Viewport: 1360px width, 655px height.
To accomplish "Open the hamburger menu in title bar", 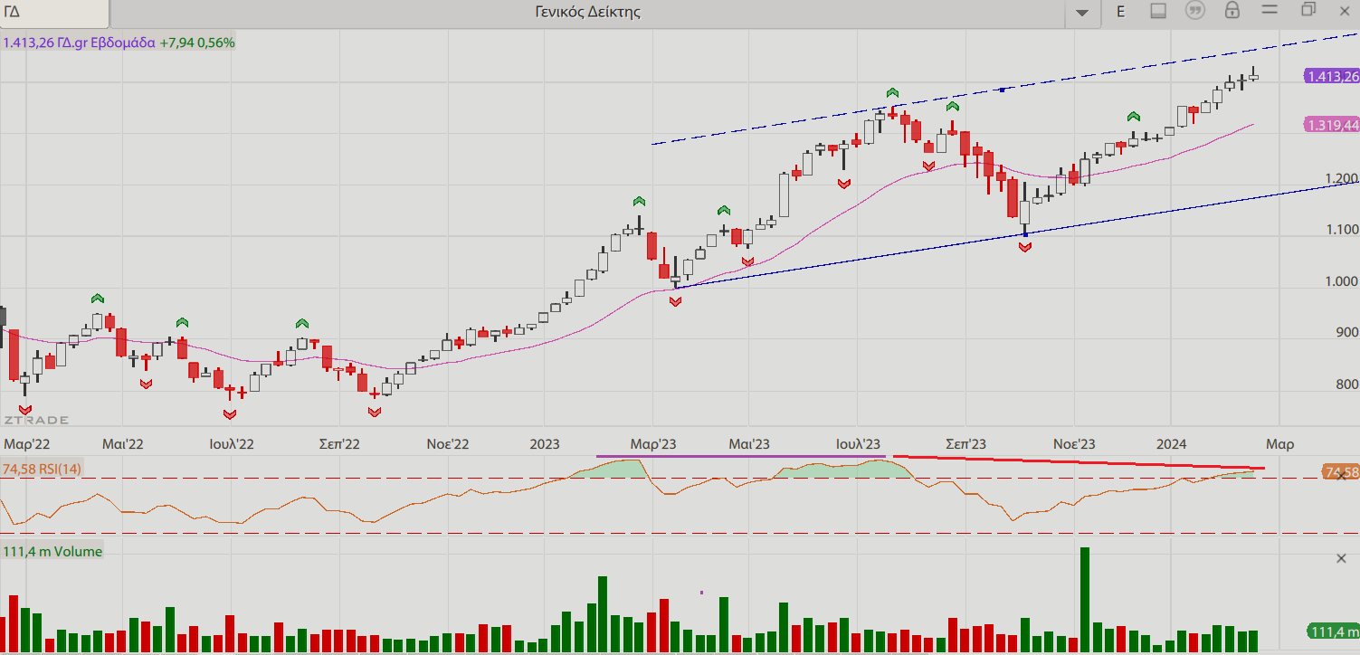I will click(x=1270, y=10).
